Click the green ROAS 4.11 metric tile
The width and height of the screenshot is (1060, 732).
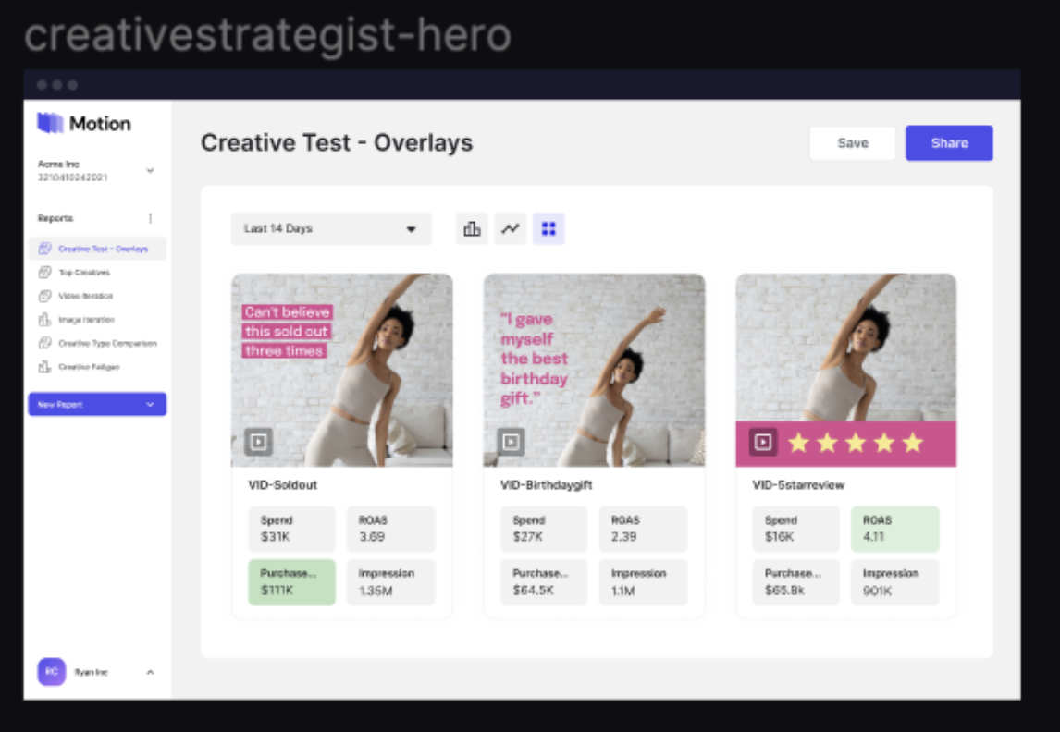tap(894, 529)
